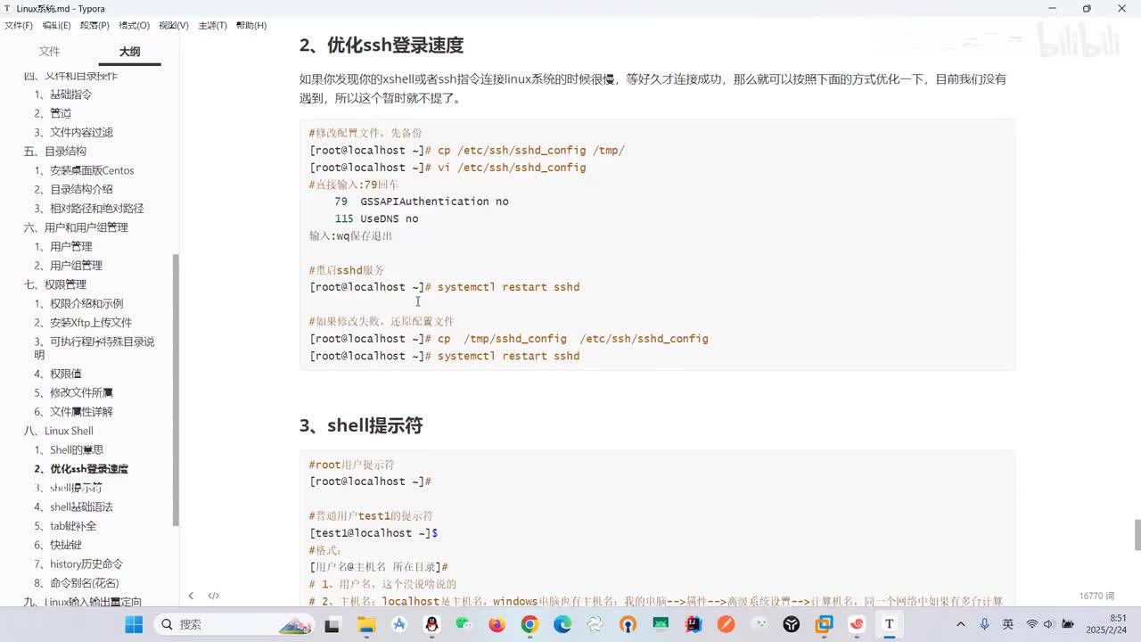Open VMware Workstation taskbar icon
Viewport: 1141px width, 642px height.
[x=824, y=625]
